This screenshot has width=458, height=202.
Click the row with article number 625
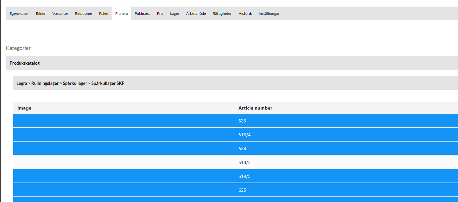[242, 190]
